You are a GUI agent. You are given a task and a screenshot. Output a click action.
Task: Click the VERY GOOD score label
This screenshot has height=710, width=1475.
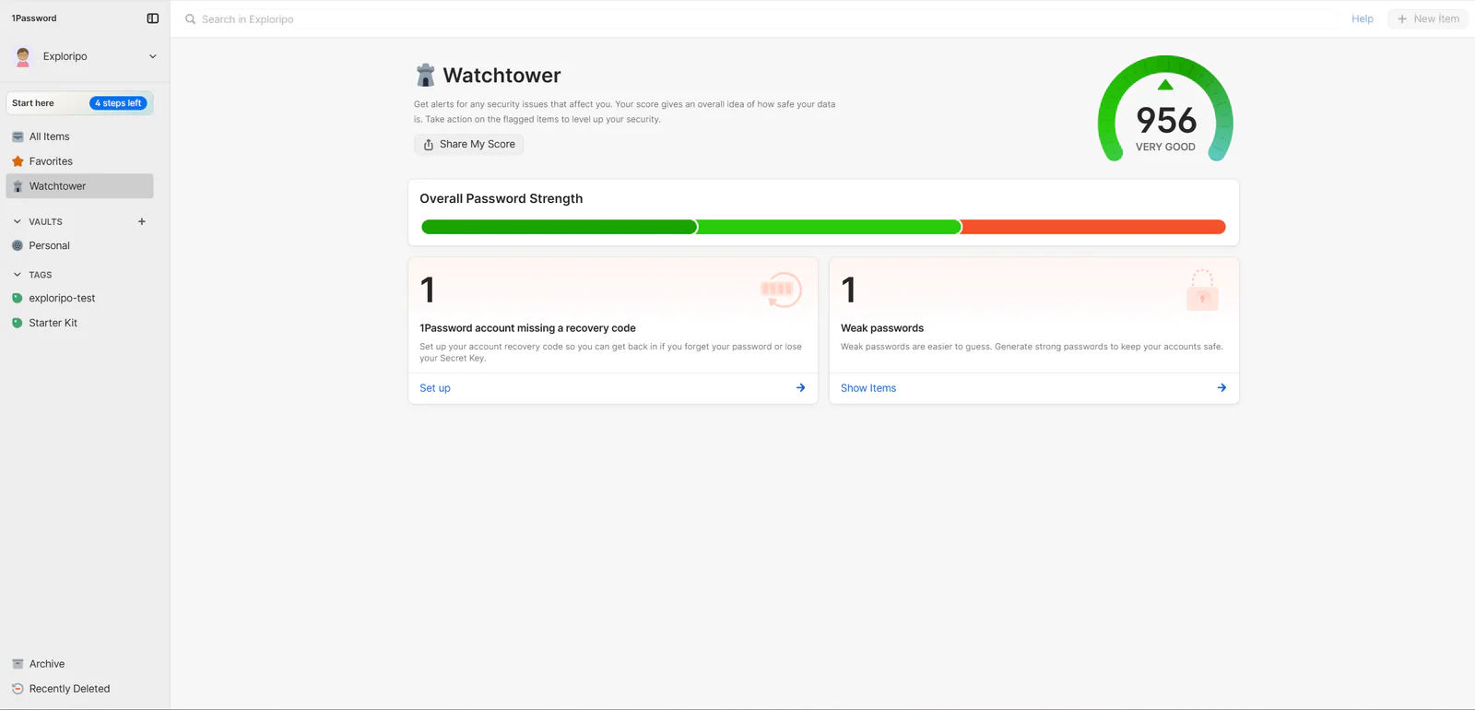[x=1165, y=147]
